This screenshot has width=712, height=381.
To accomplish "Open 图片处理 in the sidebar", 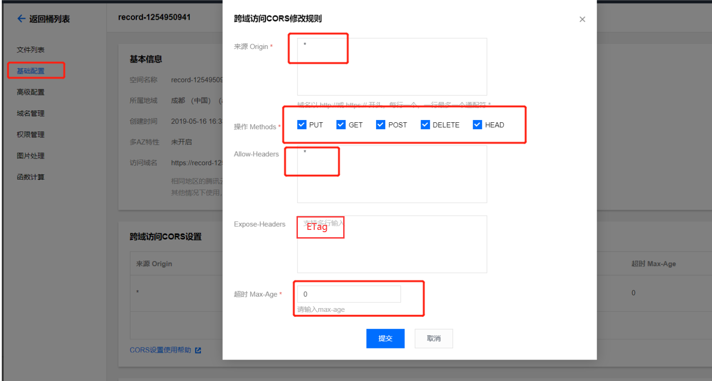I will click(x=31, y=156).
